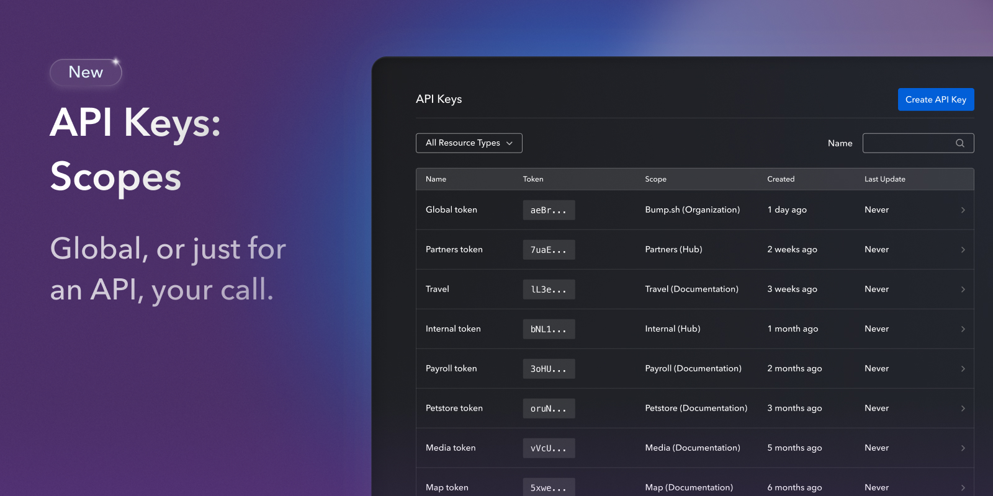Click the 1 day ago created cell
993x496 pixels.
787,210
